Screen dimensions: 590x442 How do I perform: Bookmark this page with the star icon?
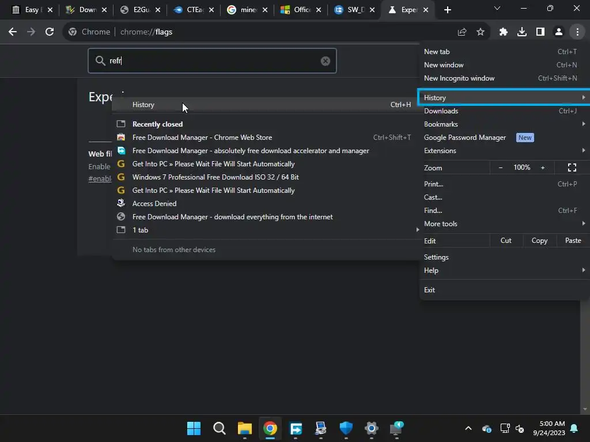[481, 32]
